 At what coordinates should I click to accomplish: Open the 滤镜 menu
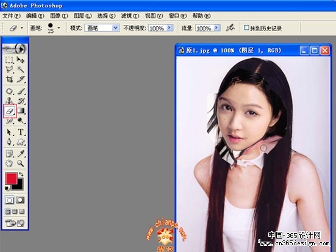[130, 16]
